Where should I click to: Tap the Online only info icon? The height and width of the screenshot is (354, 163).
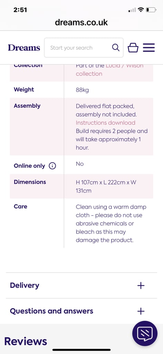coord(52,166)
